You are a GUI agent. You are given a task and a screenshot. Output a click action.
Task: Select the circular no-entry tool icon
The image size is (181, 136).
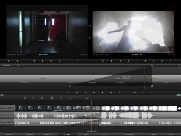tap(42, 98)
